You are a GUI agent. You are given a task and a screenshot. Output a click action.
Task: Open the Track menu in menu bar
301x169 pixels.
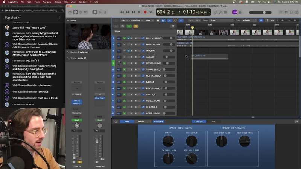point(37,2)
